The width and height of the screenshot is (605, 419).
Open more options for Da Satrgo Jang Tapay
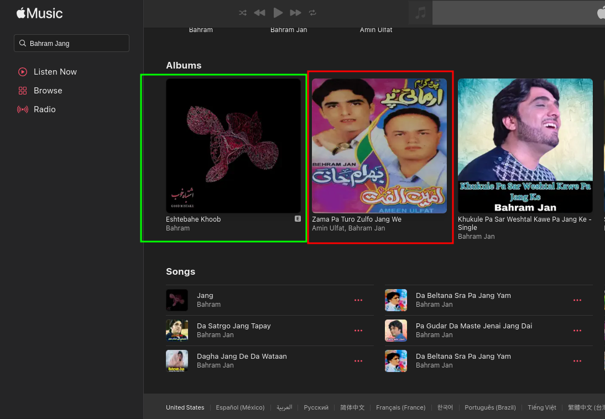tap(358, 331)
